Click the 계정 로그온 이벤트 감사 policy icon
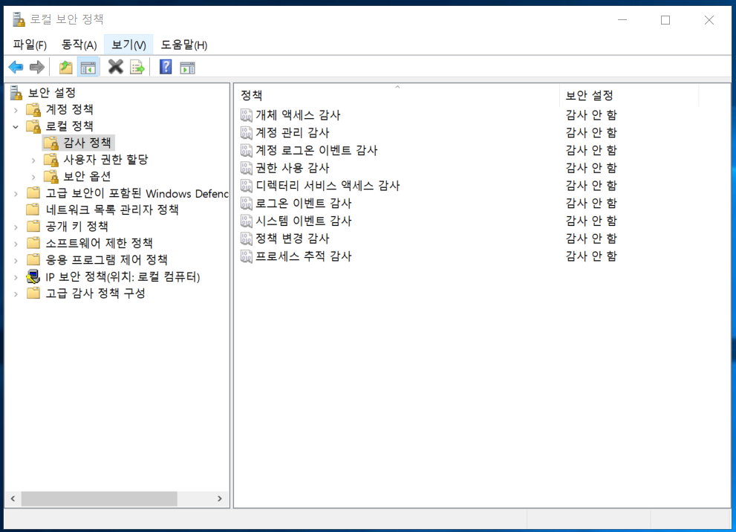The image size is (736, 532). click(247, 150)
